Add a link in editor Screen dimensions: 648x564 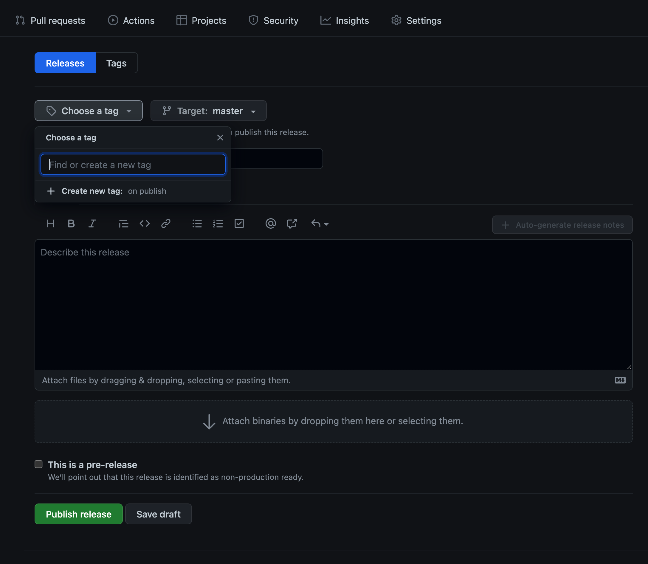[165, 224]
